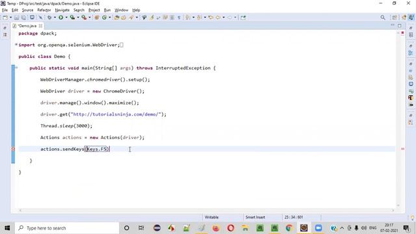Image resolution: width=416 pixels, height=234 pixels.
Task: Open the File menu
Action: tap(5, 10)
